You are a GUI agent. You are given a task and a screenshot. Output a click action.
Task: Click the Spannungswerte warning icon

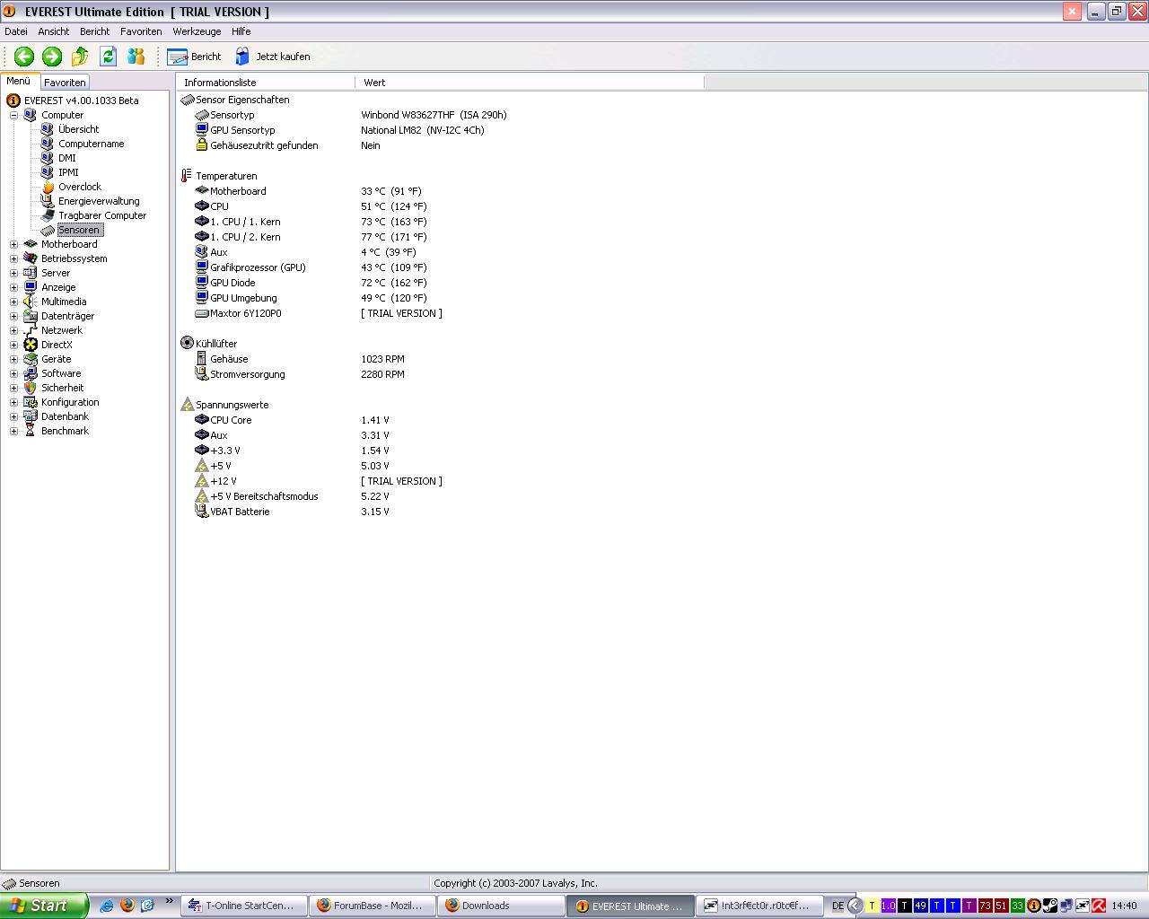[x=187, y=405]
